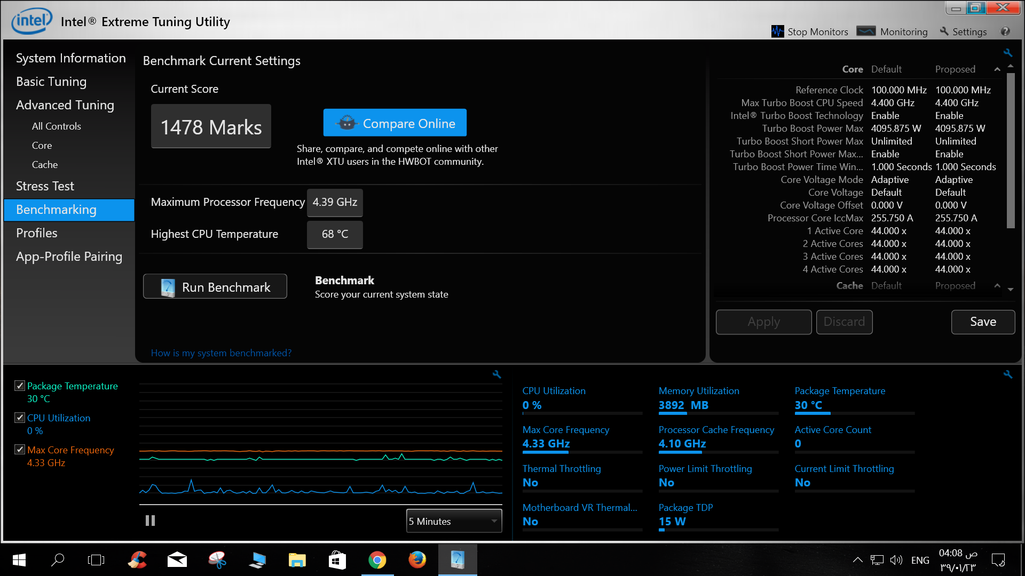Open Mail app from taskbar

coord(177,560)
